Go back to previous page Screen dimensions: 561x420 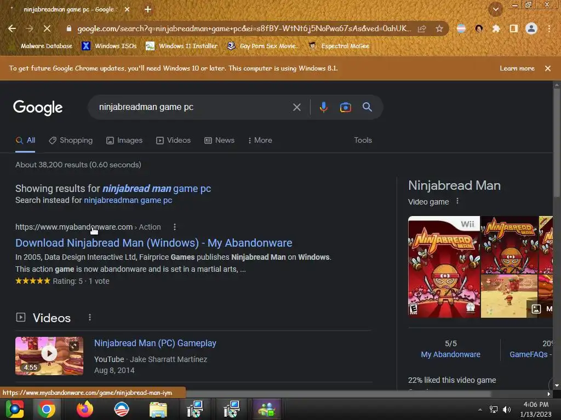pos(12,28)
